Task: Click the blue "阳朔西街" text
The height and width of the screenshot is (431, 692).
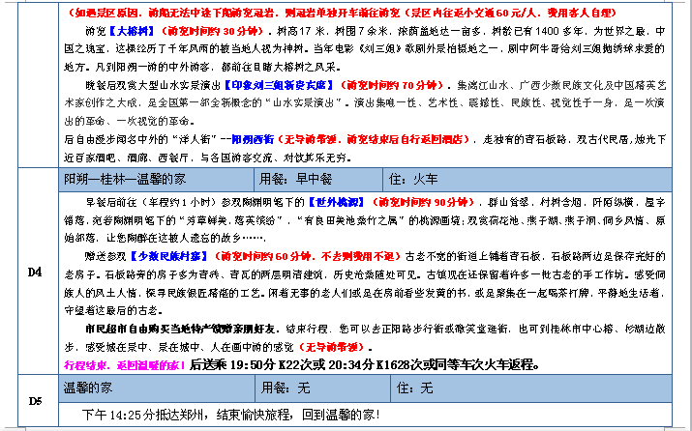Action: [x=254, y=139]
